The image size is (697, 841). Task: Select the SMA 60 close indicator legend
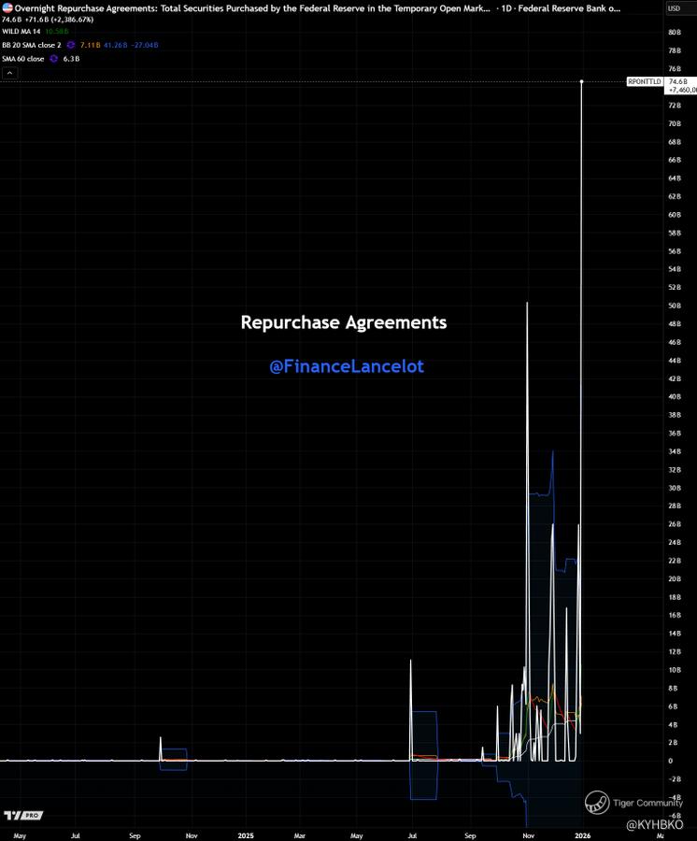[23, 59]
